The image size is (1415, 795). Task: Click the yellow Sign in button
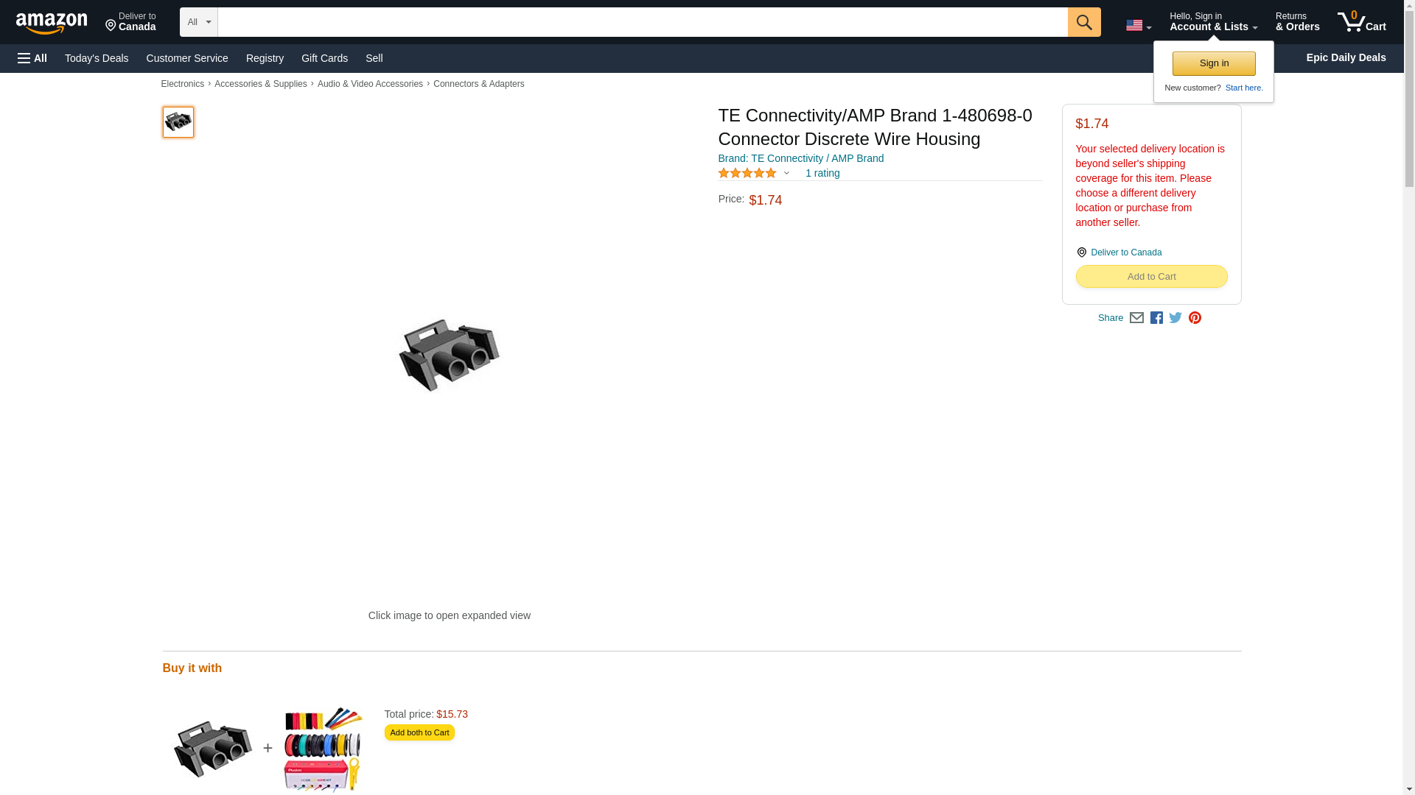coord(1214,63)
